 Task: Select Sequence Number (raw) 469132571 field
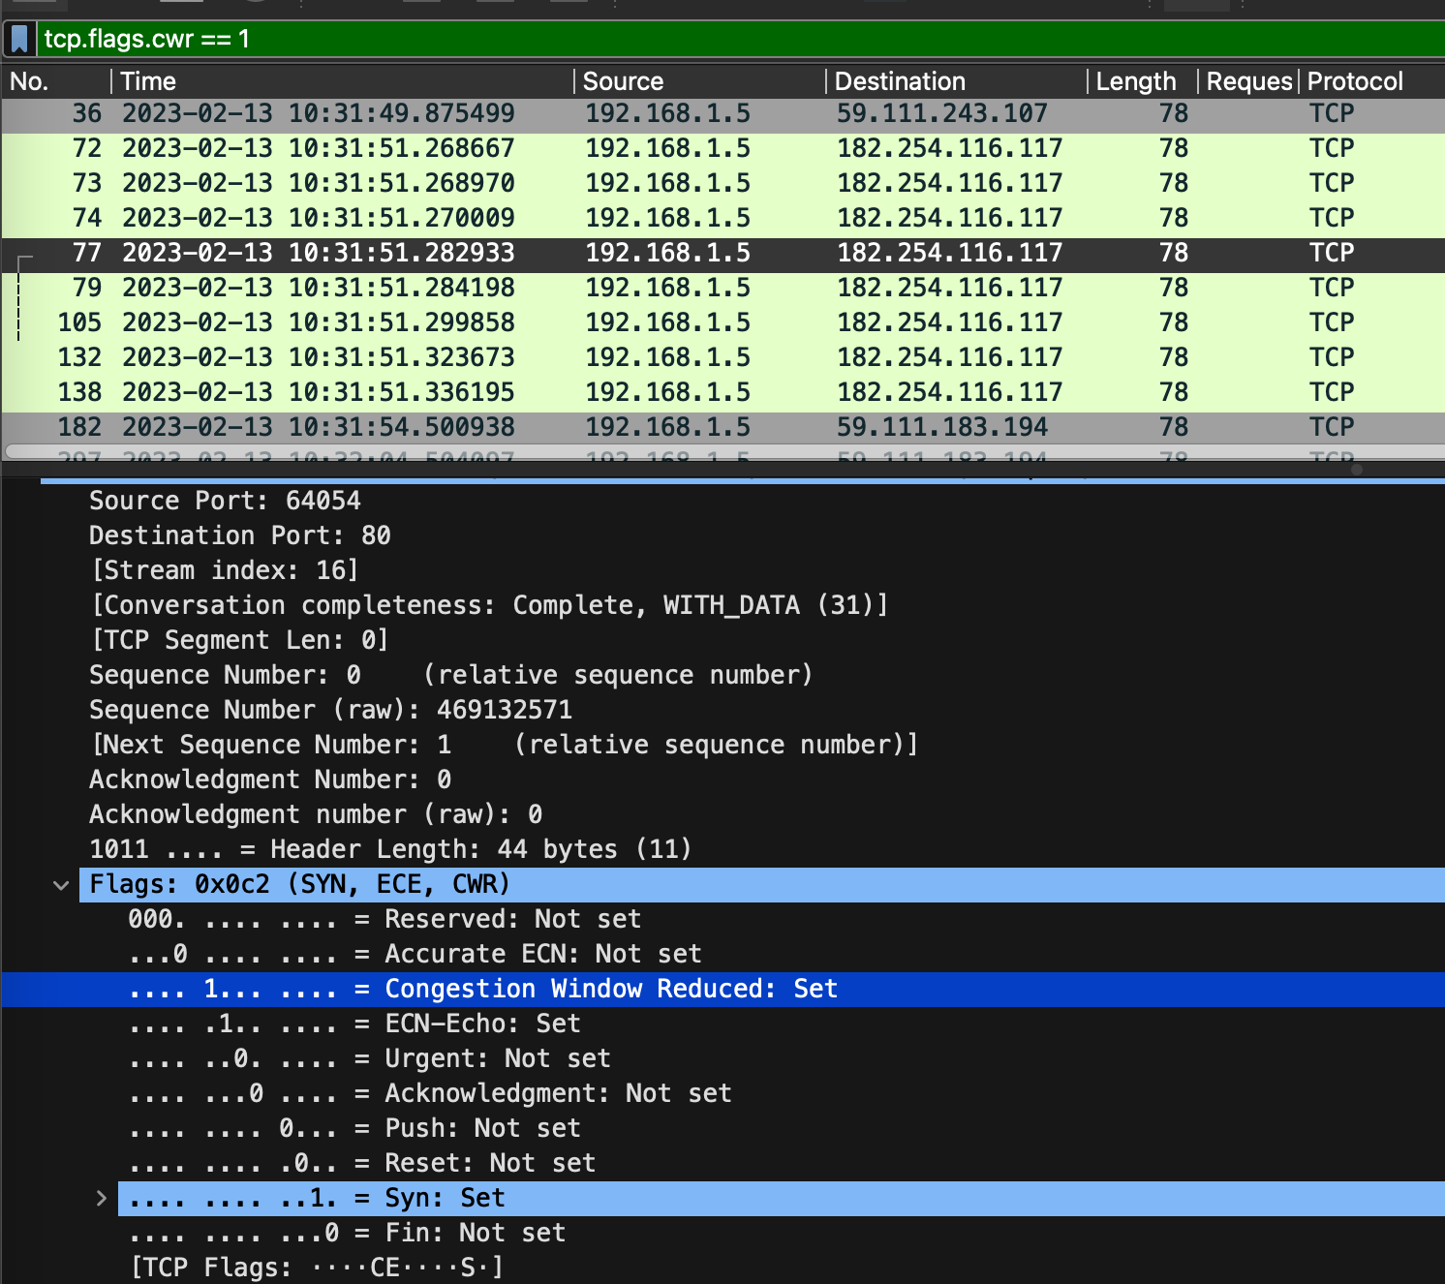click(x=330, y=710)
